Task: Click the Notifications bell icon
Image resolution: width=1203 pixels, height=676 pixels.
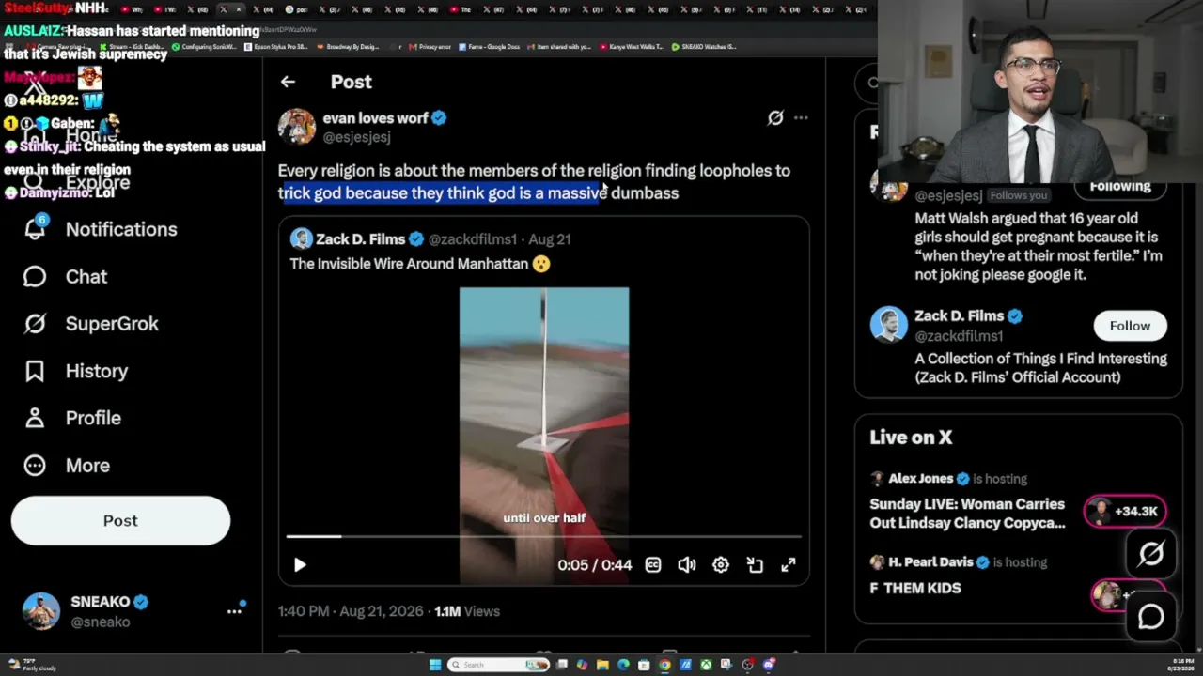Action: [x=35, y=229]
